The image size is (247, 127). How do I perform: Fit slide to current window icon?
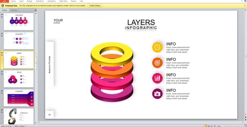(245, 126)
